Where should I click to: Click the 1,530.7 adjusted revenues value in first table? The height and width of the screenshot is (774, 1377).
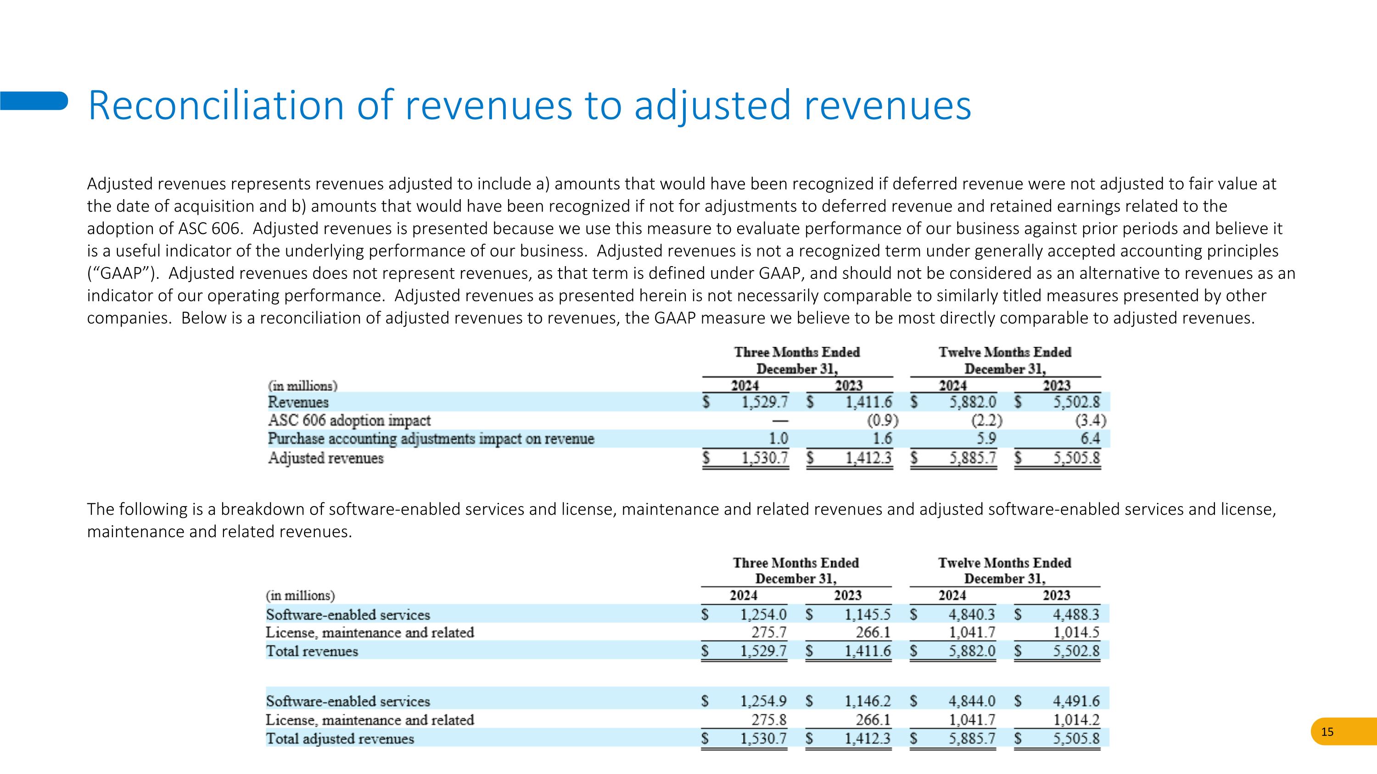[x=764, y=458]
